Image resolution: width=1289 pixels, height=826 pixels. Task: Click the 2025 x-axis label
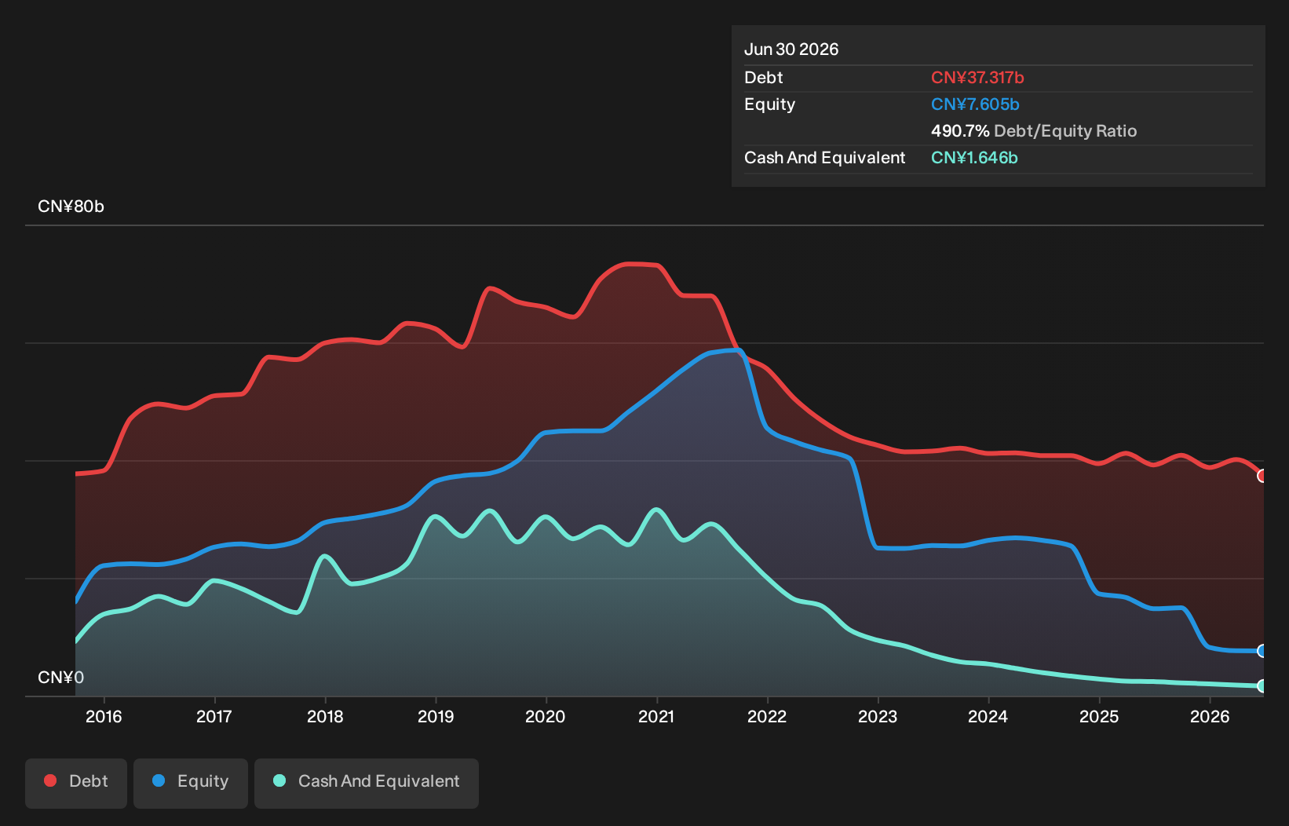point(1099,717)
